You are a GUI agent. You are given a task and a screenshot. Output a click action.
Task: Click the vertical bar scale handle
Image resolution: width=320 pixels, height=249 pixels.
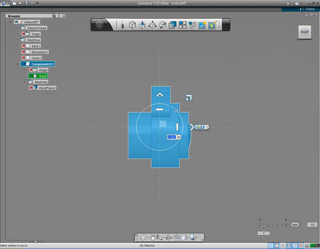(x=177, y=127)
